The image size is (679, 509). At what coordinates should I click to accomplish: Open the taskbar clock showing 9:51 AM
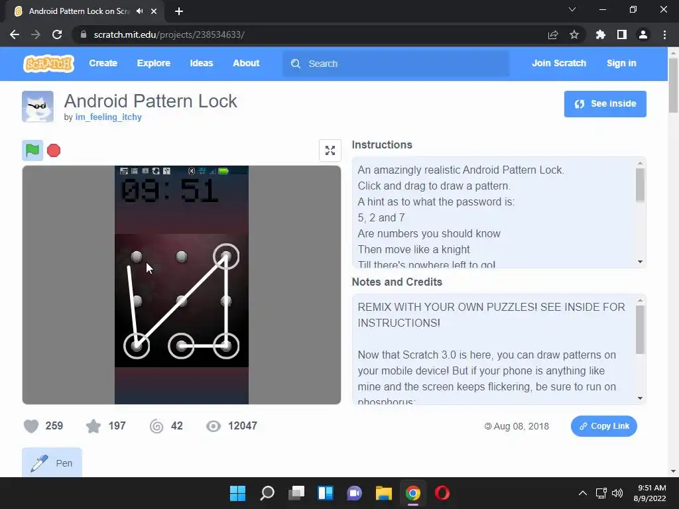tap(650, 493)
